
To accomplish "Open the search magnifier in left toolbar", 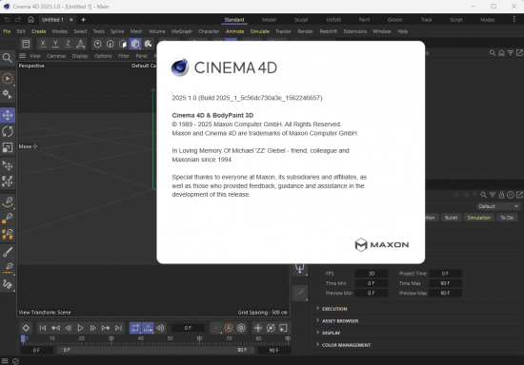I will [8, 58].
